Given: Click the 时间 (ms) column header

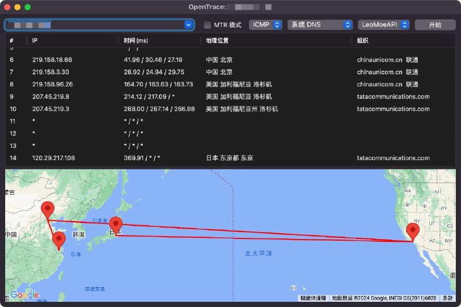Looking at the screenshot, I should (x=136, y=40).
